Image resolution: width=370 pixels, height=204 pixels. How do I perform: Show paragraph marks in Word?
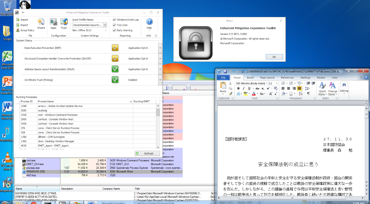pos(308,93)
